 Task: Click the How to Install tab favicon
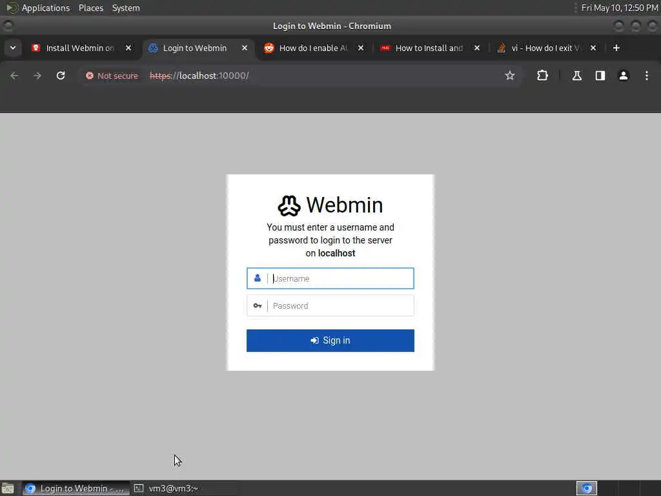point(385,48)
